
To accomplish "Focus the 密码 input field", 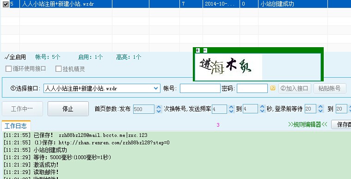I will click(252, 88).
